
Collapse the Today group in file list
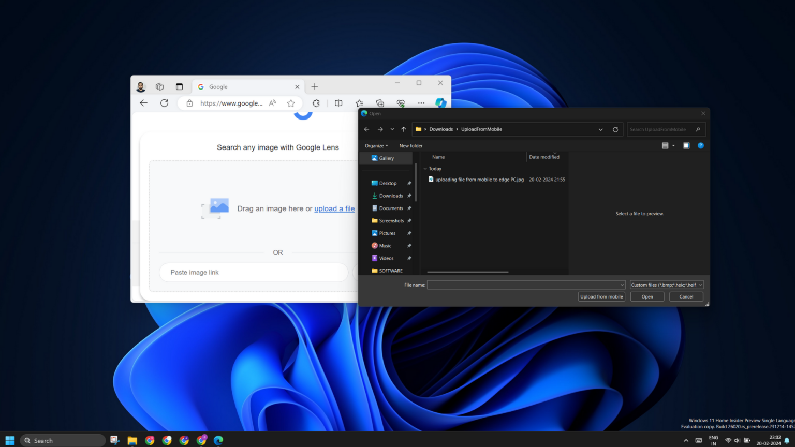(x=424, y=169)
